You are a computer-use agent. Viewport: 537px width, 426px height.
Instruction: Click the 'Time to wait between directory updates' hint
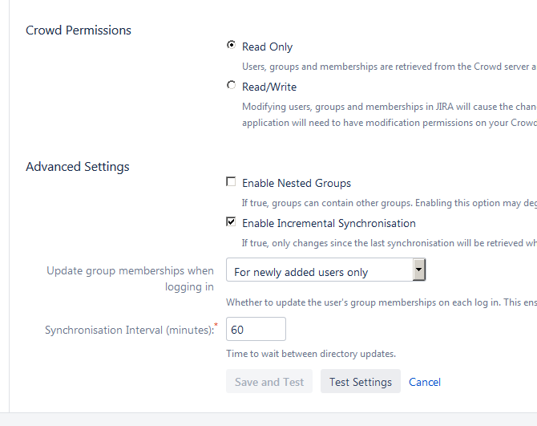click(x=311, y=354)
